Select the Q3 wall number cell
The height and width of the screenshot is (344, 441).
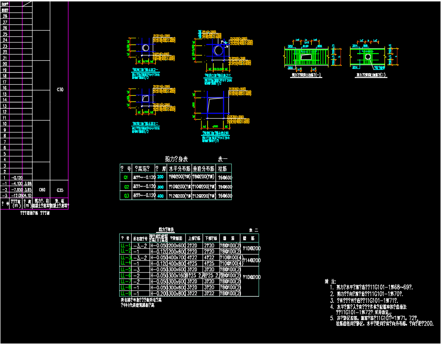pyautogui.click(x=126, y=196)
